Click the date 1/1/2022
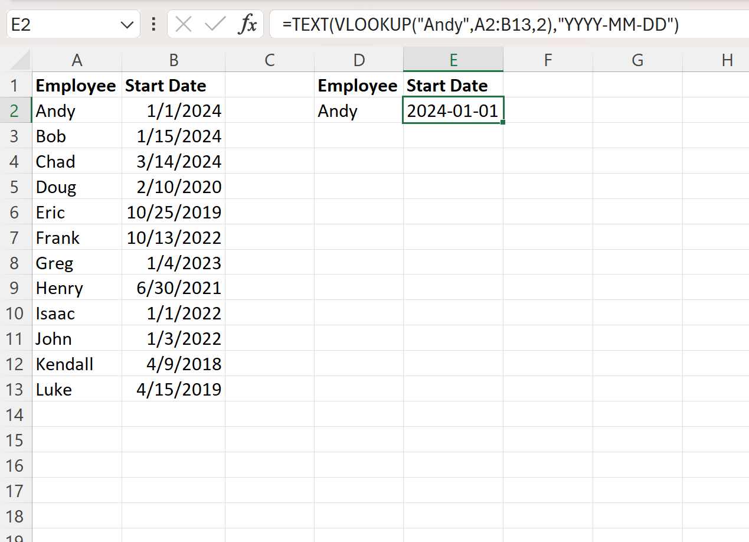Image resolution: width=749 pixels, height=542 pixels. [x=174, y=314]
